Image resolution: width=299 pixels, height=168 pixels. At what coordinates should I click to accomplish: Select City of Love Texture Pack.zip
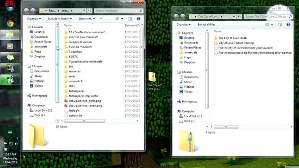click(x=236, y=43)
